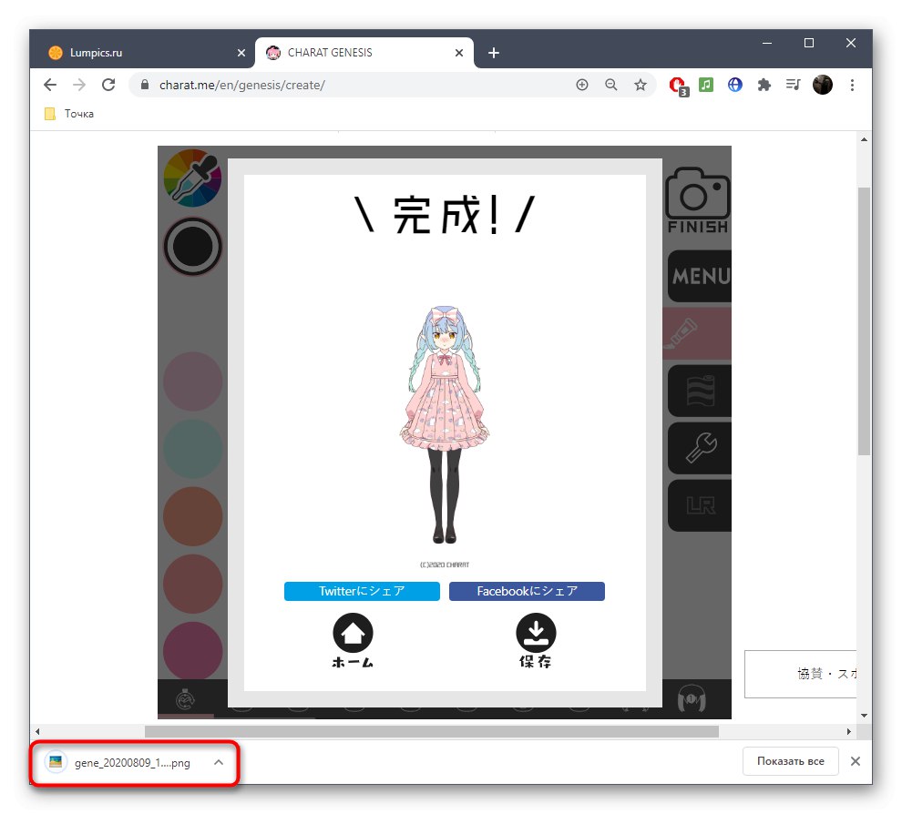Open the Точка bookmarks folder
Screen dimensions: 902x814
pos(69,114)
